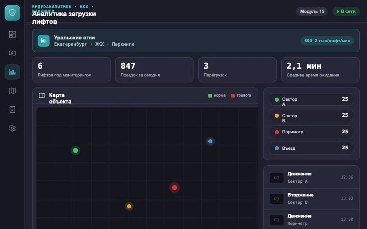Click the orange marker on the map
The width and height of the screenshot is (367, 229).
click(x=129, y=207)
